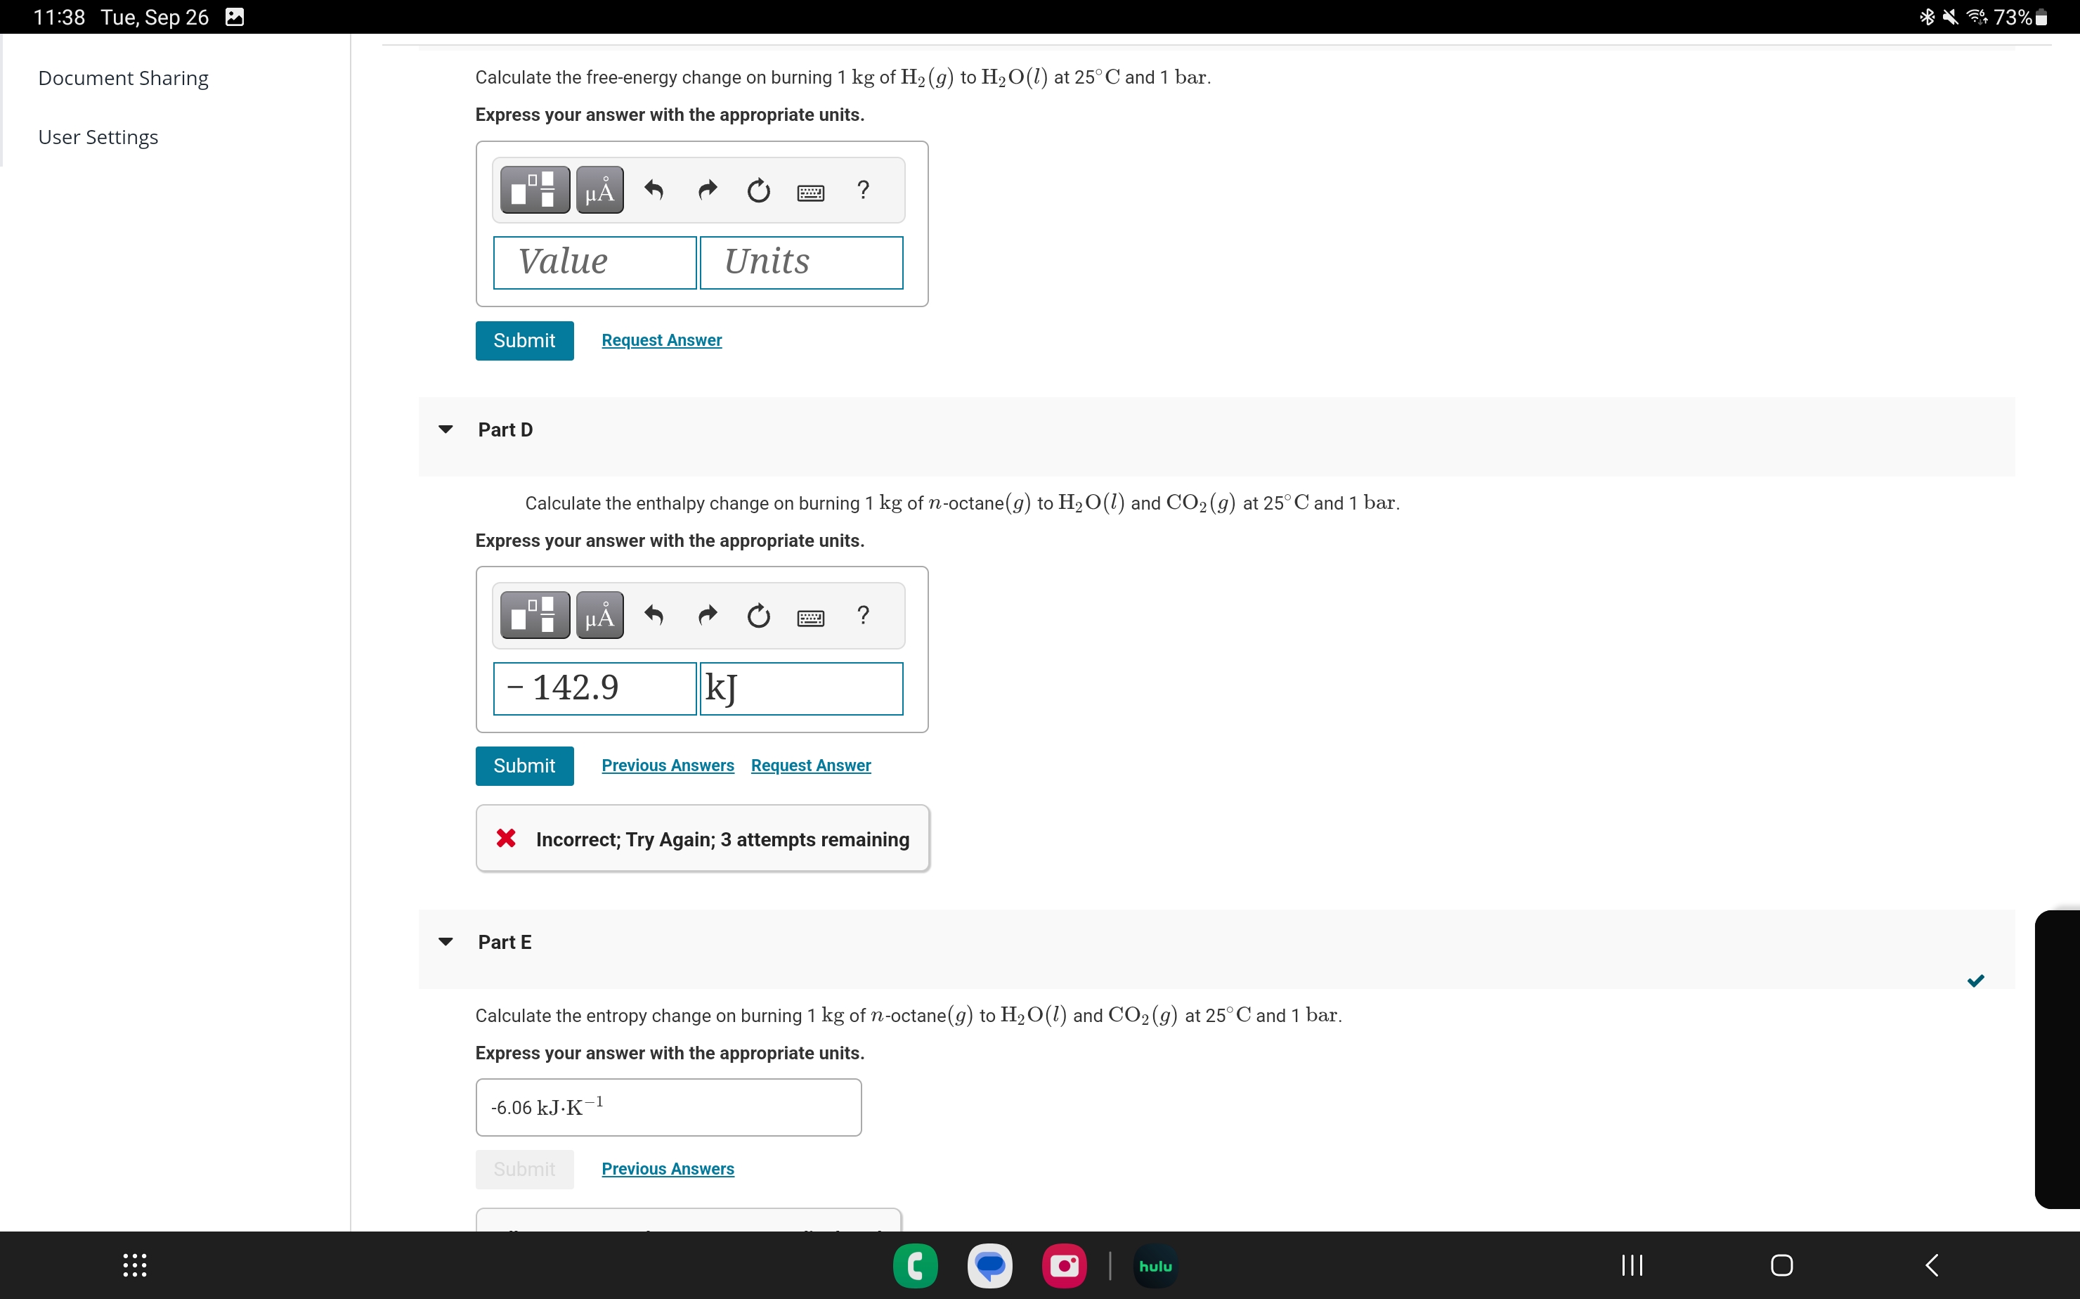Screen dimensions: 2080x1299
Task: Click Request Answer below the Value field
Action: tap(661, 340)
